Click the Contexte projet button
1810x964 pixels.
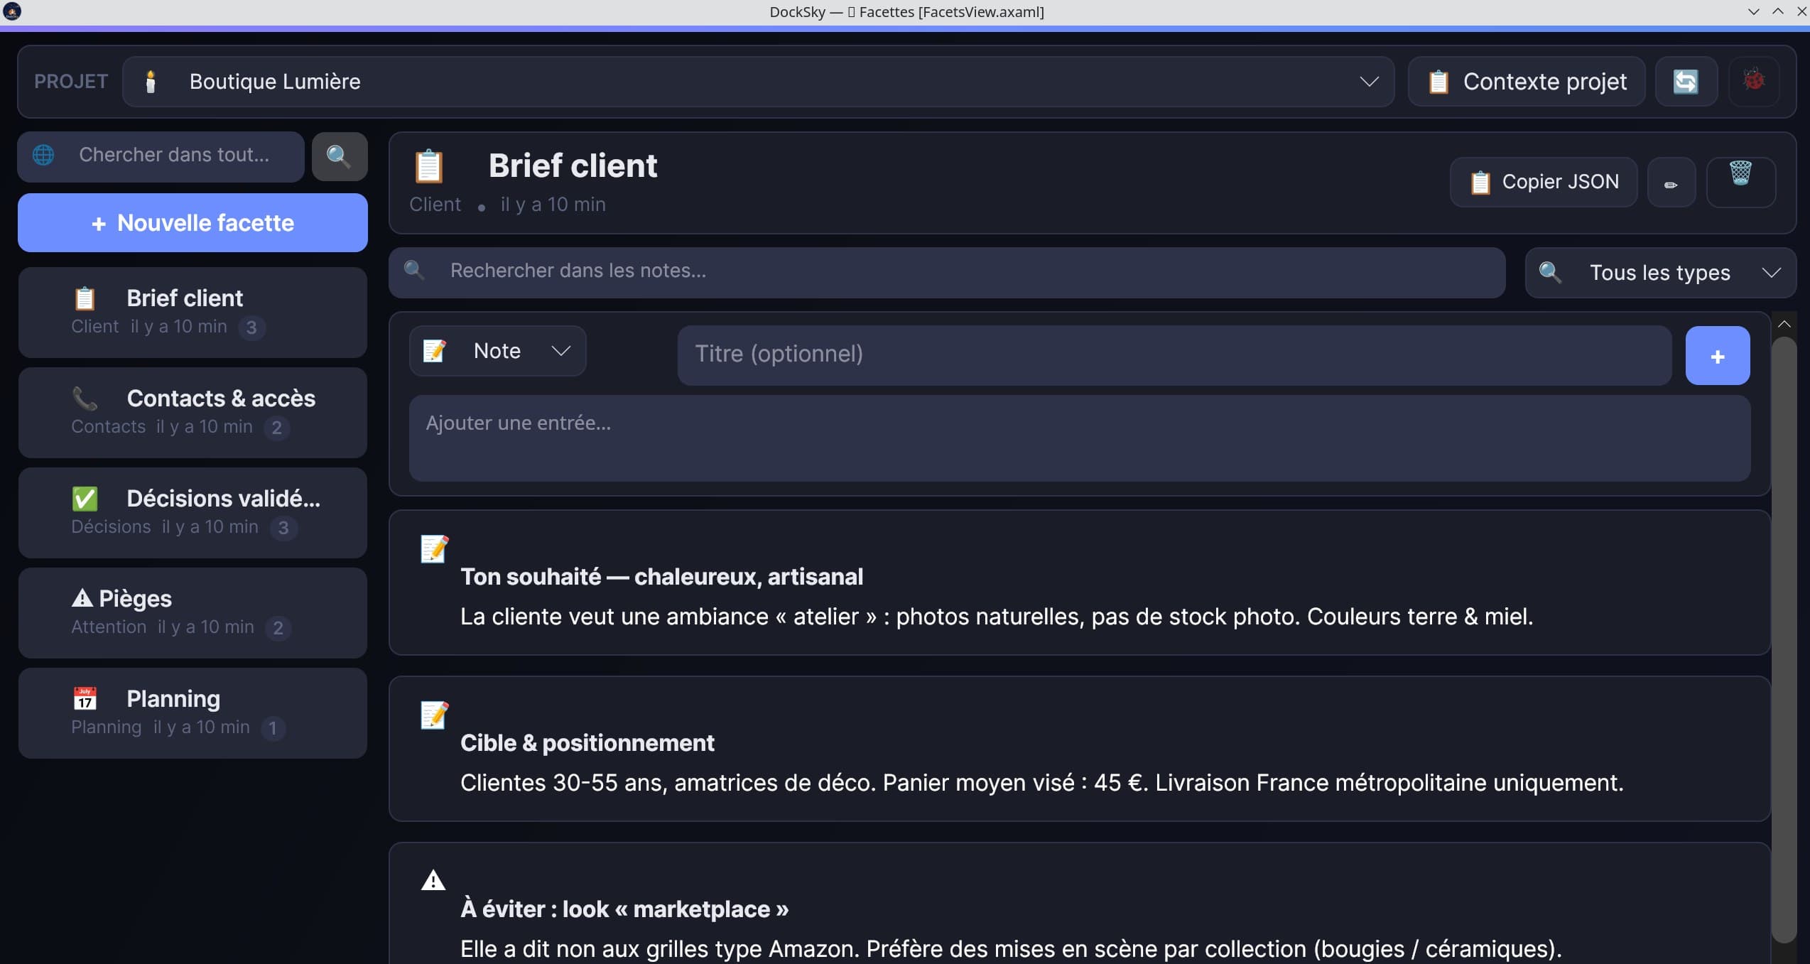click(x=1527, y=82)
